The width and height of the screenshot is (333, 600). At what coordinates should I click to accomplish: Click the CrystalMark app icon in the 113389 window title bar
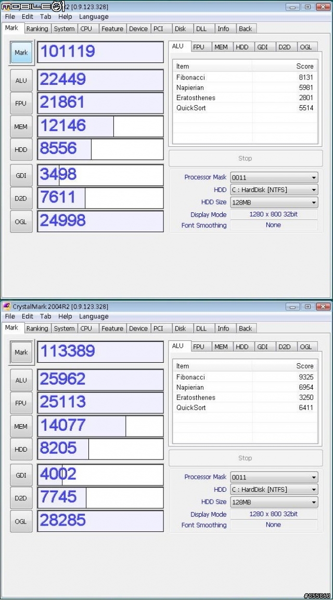tap(7, 307)
